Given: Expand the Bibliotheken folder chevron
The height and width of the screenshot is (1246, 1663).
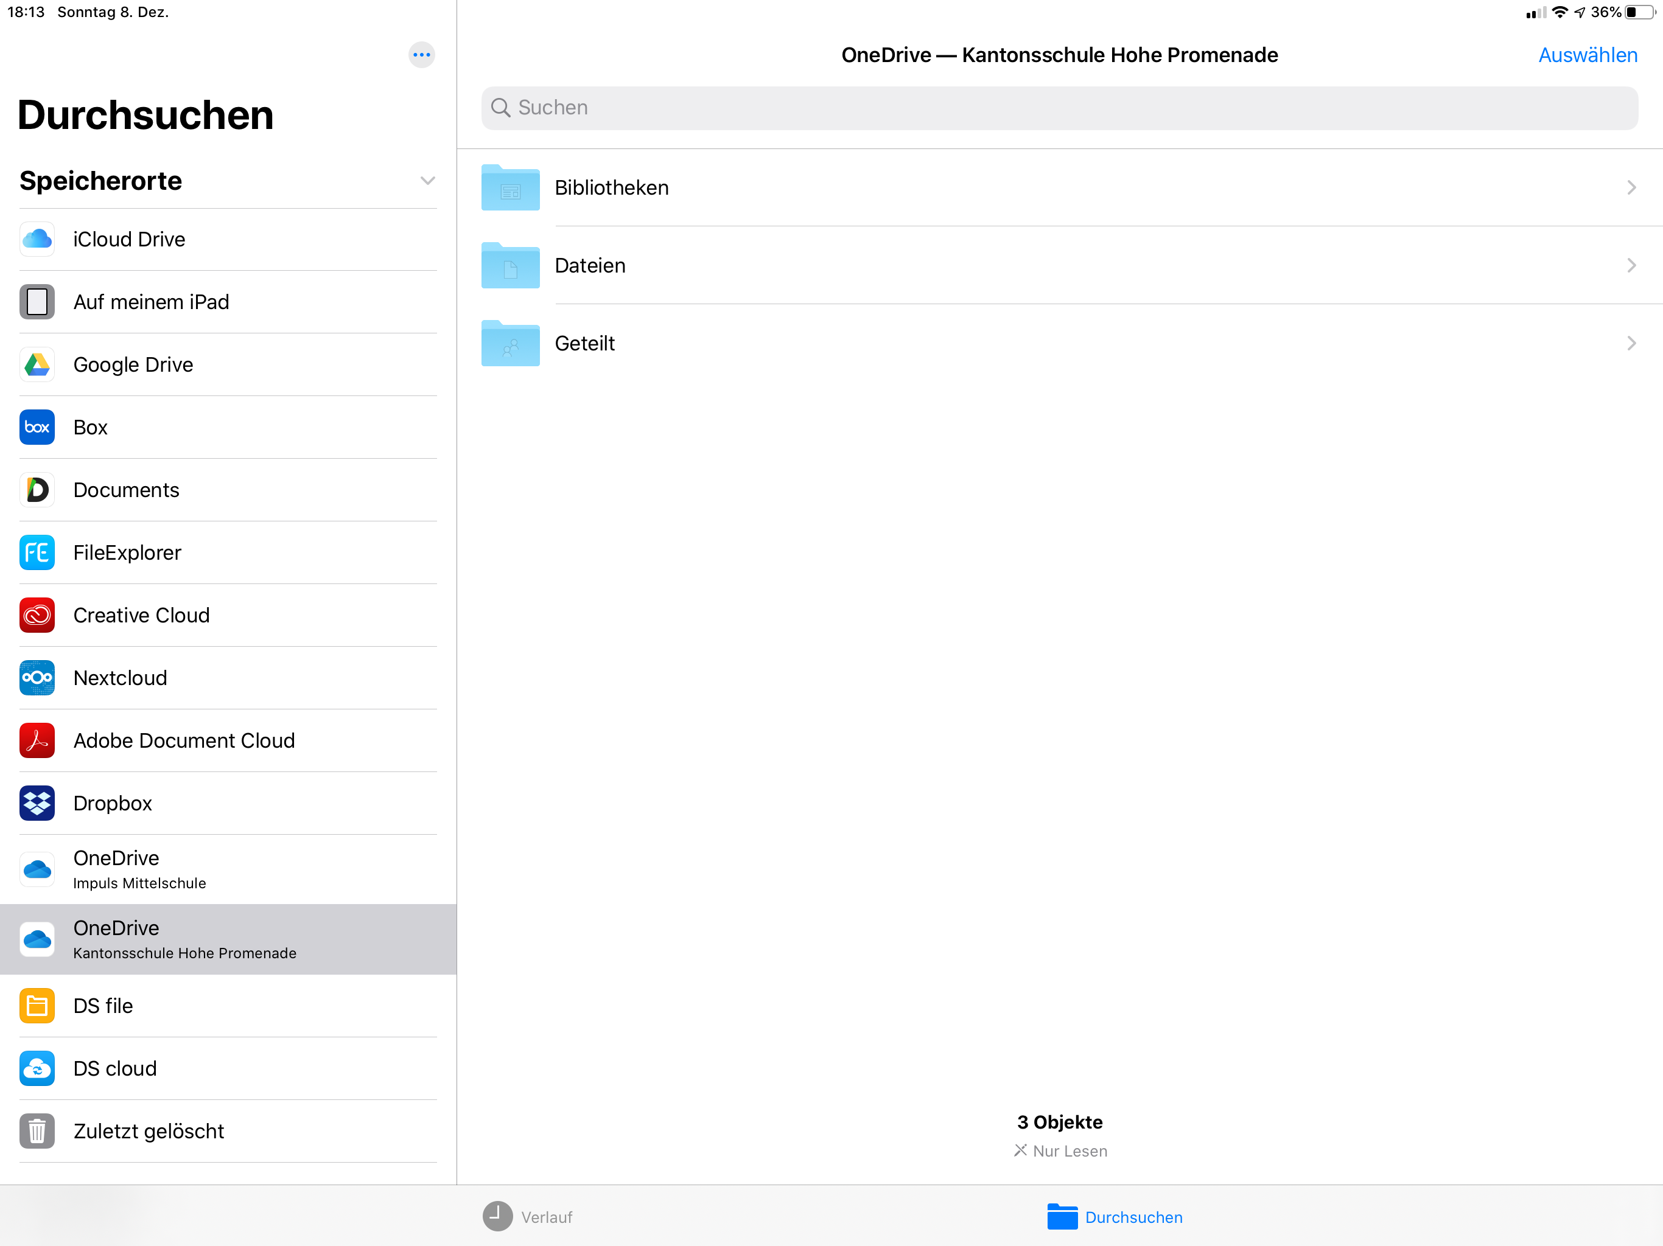Looking at the screenshot, I should click(x=1631, y=188).
